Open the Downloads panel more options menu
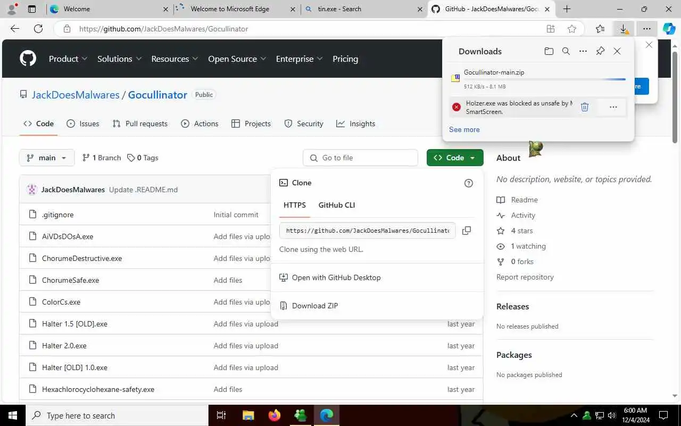 583,51
